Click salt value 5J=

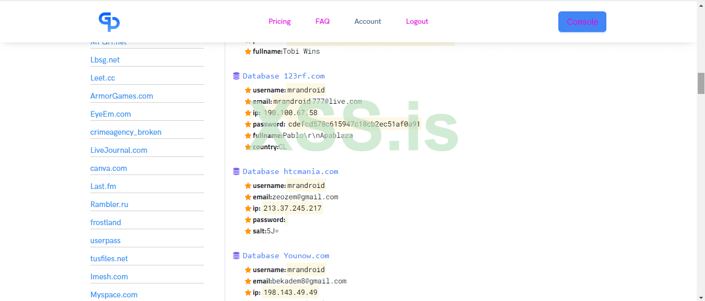click(273, 231)
